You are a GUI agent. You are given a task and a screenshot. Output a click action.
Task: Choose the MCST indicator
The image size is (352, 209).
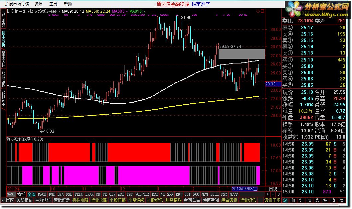tap(234, 194)
